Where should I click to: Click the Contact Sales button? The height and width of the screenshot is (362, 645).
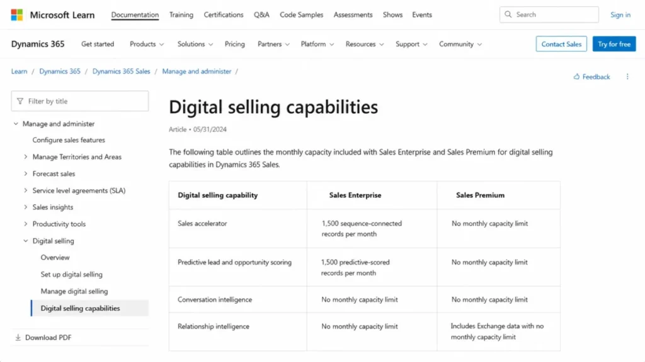[x=561, y=44]
